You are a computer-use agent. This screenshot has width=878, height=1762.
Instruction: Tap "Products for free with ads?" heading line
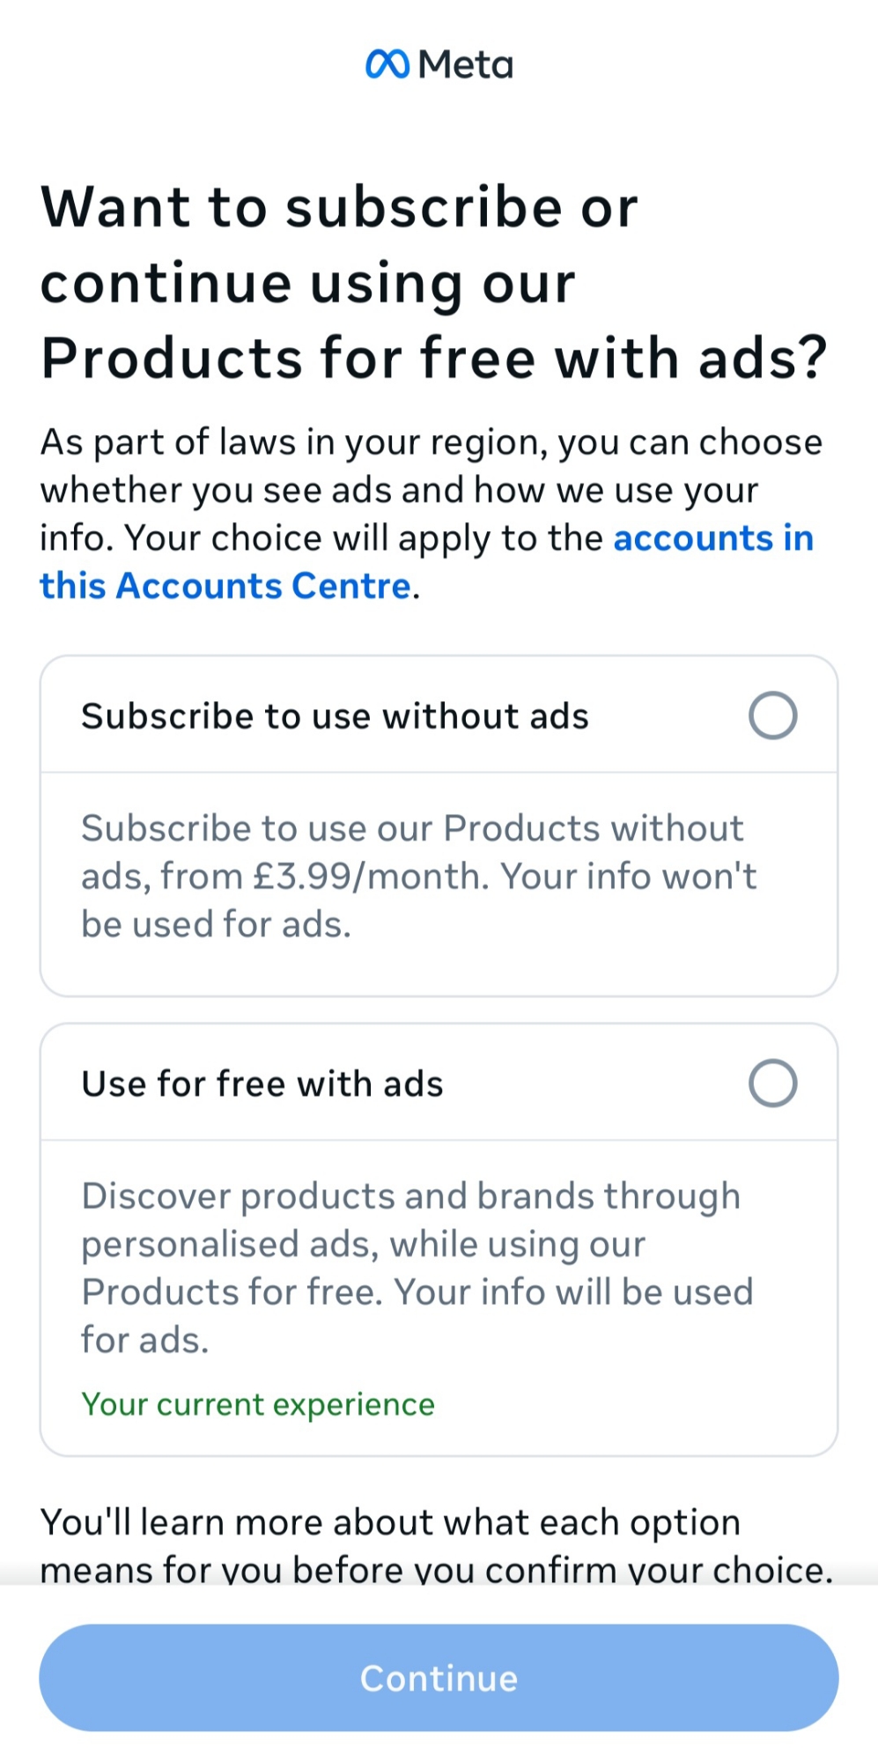pos(434,359)
